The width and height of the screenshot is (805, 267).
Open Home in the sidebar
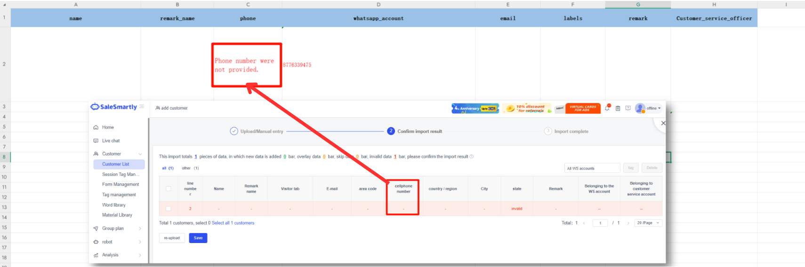point(108,127)
